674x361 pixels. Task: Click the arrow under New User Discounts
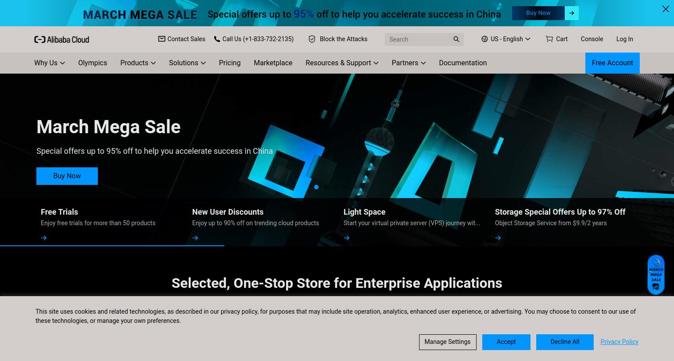195,238
